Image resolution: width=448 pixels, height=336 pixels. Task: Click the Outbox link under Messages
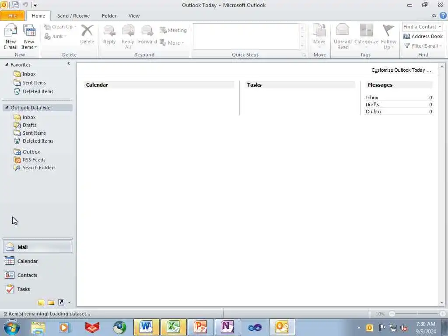(374, 112)
